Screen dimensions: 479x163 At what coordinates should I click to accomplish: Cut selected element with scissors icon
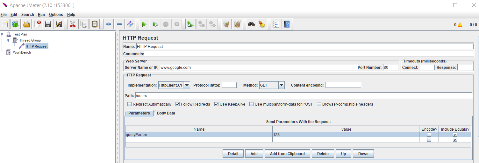pyautogui.click(x=73, y=24)
